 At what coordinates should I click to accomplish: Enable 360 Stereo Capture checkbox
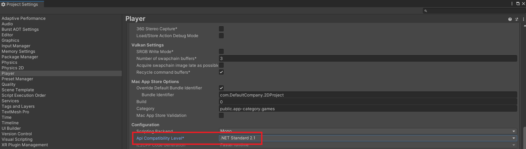click(x=221, y=29)
